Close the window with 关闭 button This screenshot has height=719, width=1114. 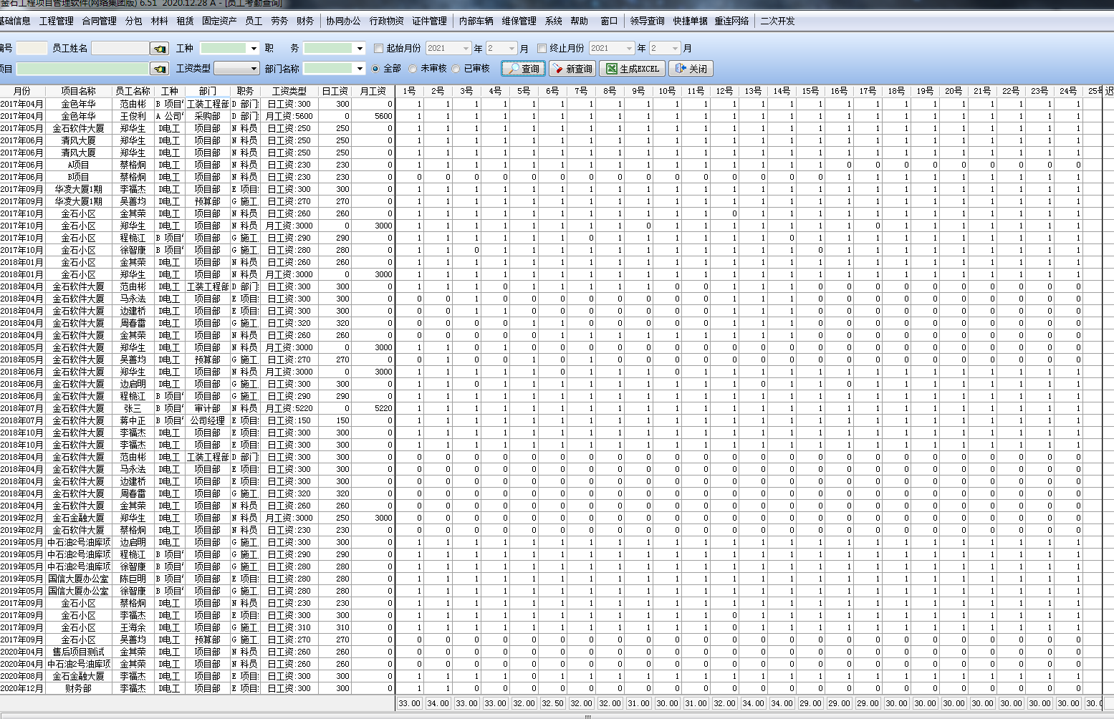pyautogui.click(x=691, y=69)
